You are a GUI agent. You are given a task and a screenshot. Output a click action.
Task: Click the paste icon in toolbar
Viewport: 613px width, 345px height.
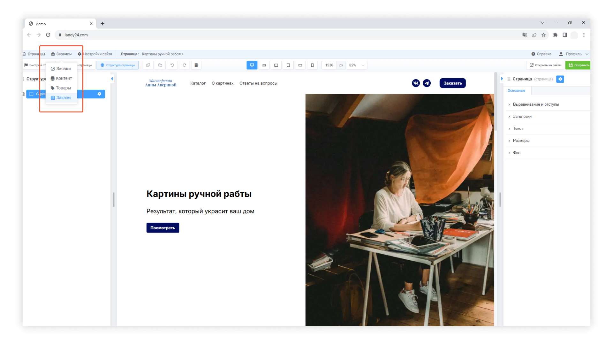coord(160,65)
